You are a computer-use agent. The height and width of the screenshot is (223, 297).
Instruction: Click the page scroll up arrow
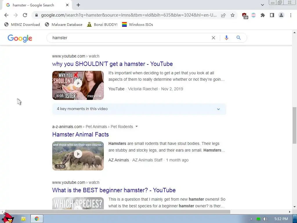294,33
